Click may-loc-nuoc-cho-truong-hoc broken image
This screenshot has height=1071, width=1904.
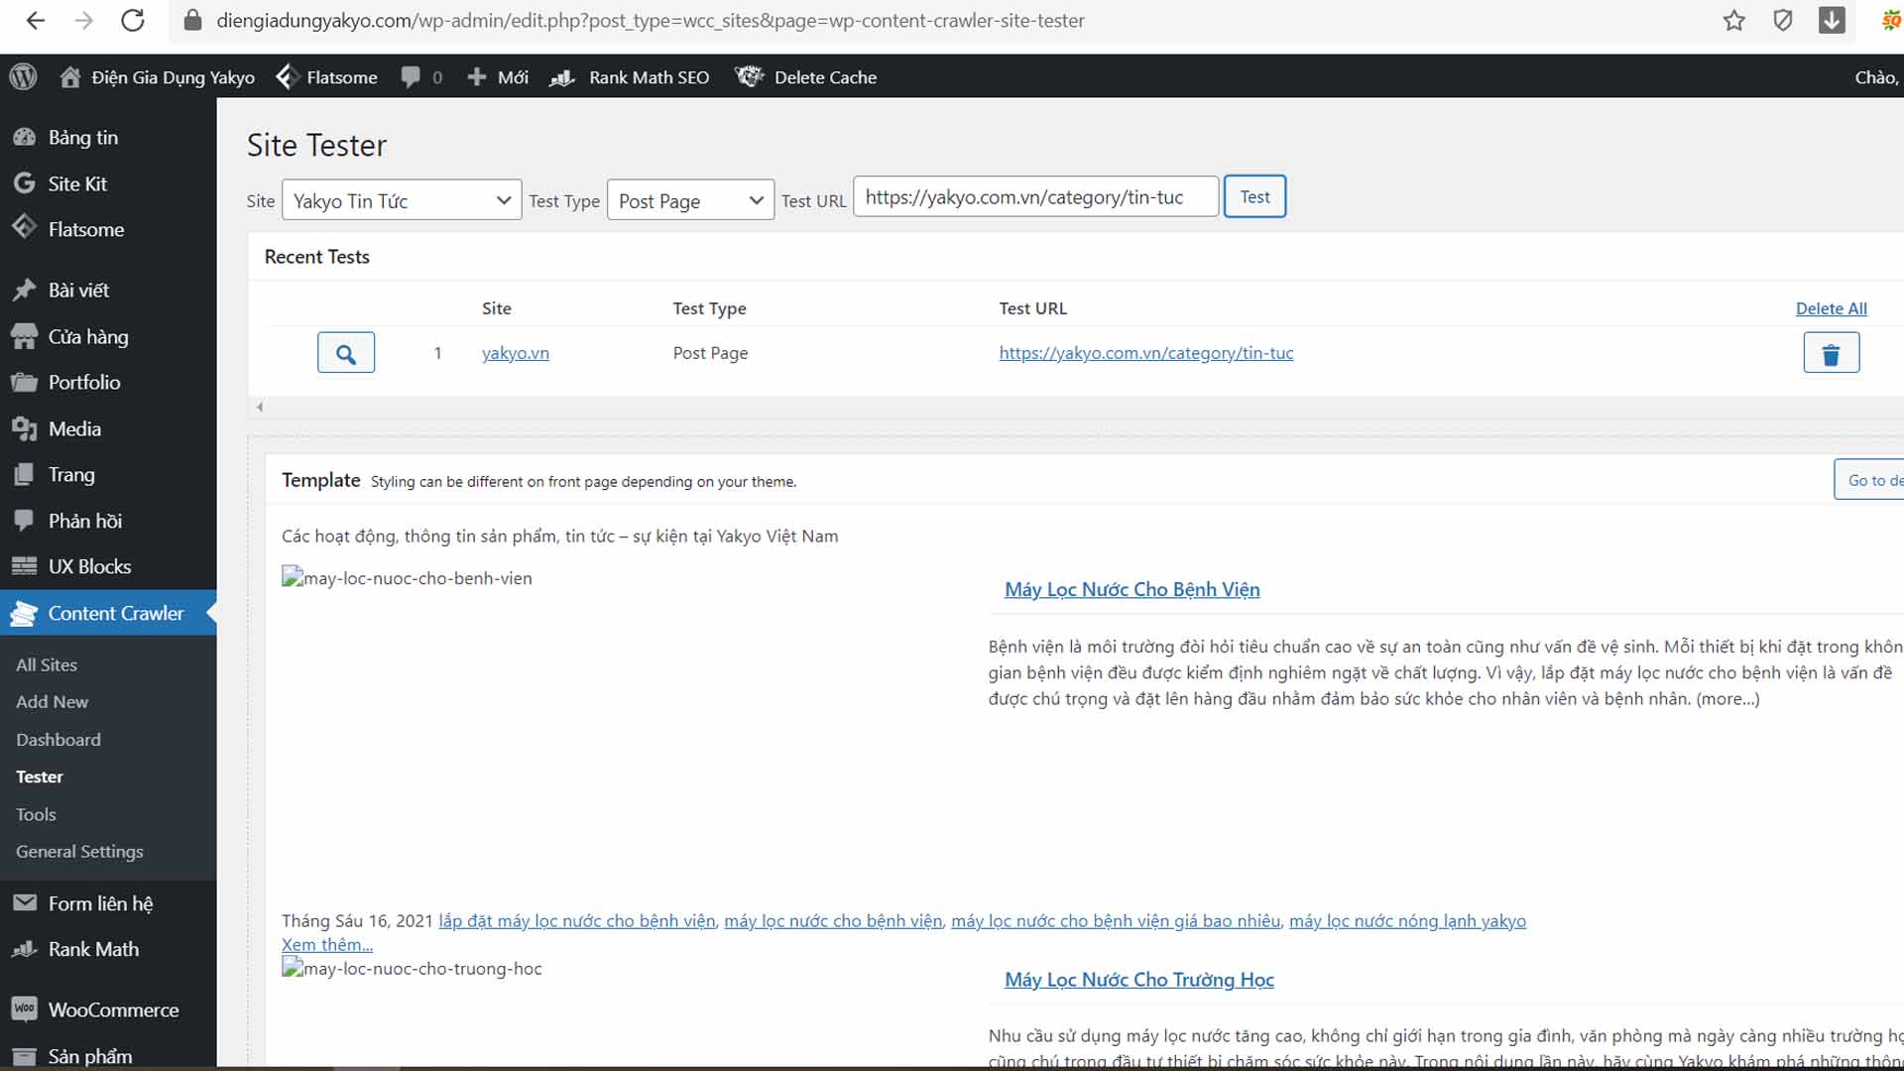point(412,969)
